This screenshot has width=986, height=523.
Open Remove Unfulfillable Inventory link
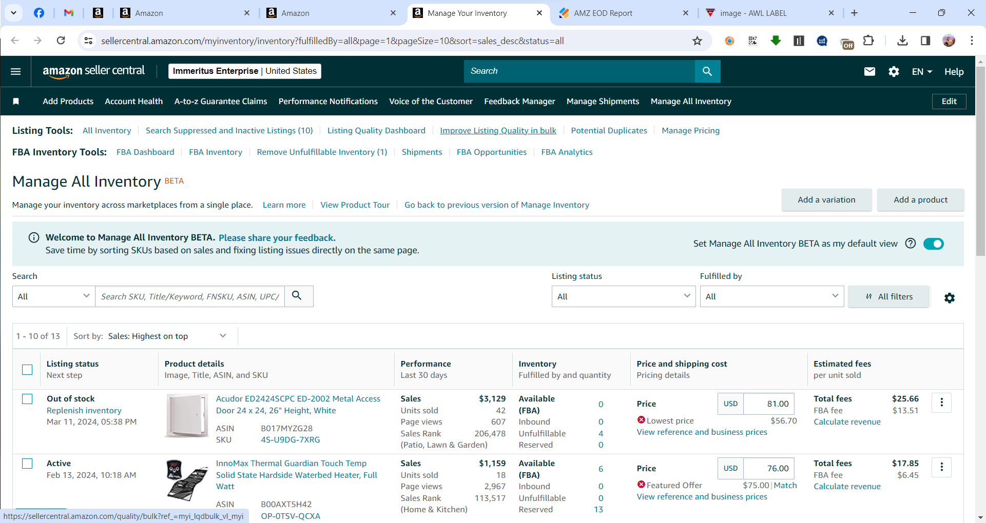click(x=322, y=152)
